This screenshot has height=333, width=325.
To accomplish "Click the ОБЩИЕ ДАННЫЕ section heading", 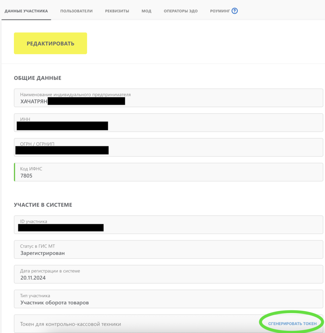I will (37, 78).
